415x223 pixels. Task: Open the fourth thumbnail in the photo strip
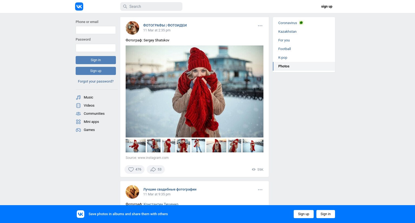(183, 146)
